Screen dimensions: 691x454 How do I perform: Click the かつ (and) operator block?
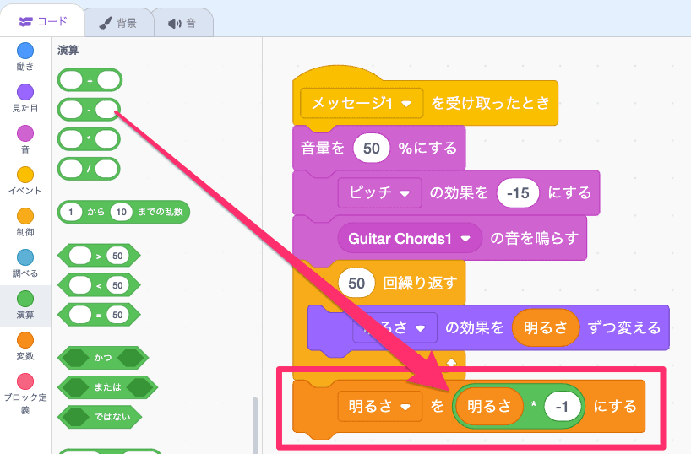[x=103, y=357]
